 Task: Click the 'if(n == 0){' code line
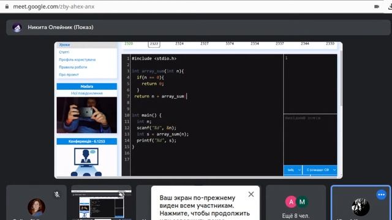click(150, 78)
